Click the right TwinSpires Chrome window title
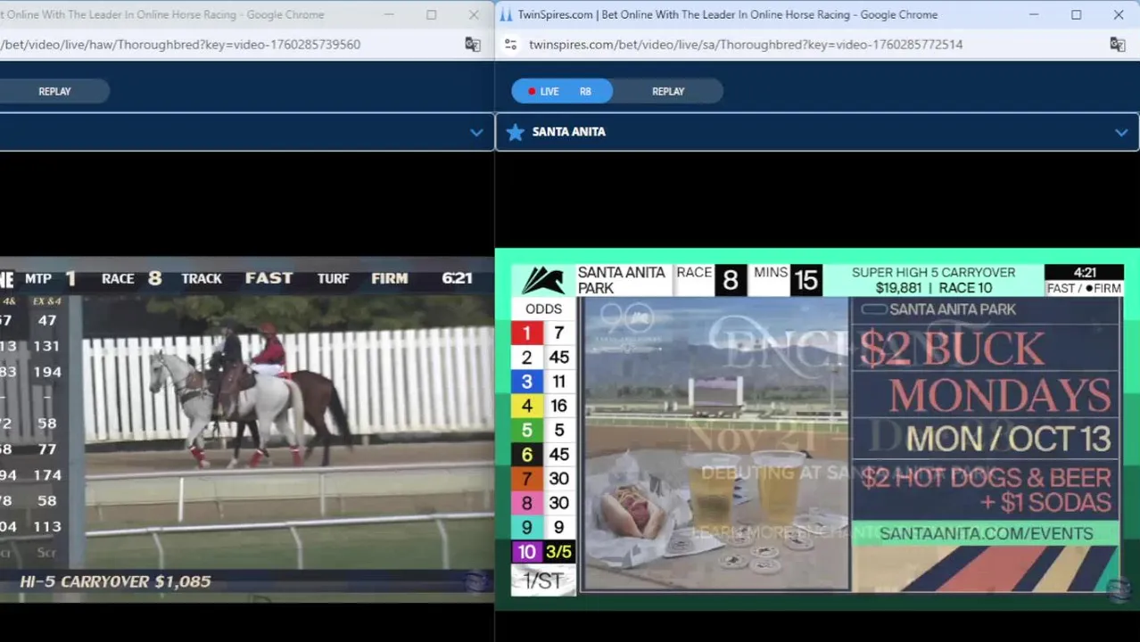The width and height of the screenshot is (1140, 642). 727,14
